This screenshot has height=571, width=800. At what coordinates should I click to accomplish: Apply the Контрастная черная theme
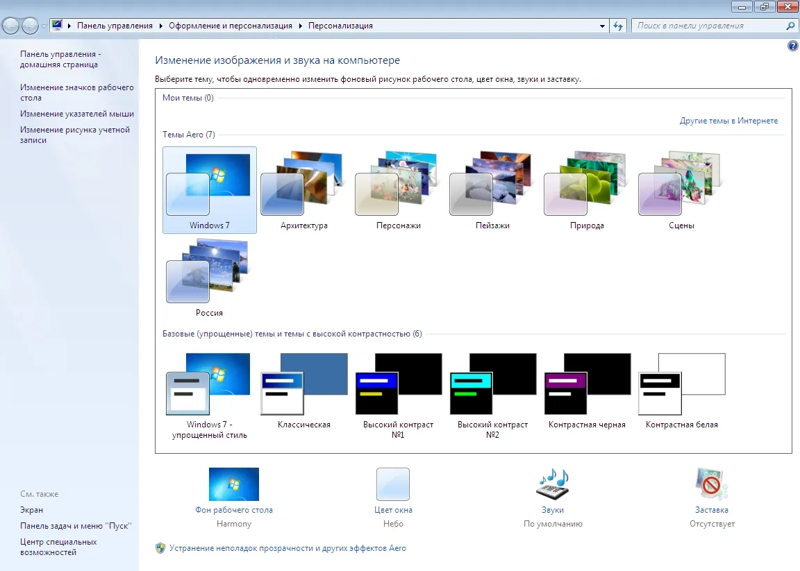click(x=587, y=391)
